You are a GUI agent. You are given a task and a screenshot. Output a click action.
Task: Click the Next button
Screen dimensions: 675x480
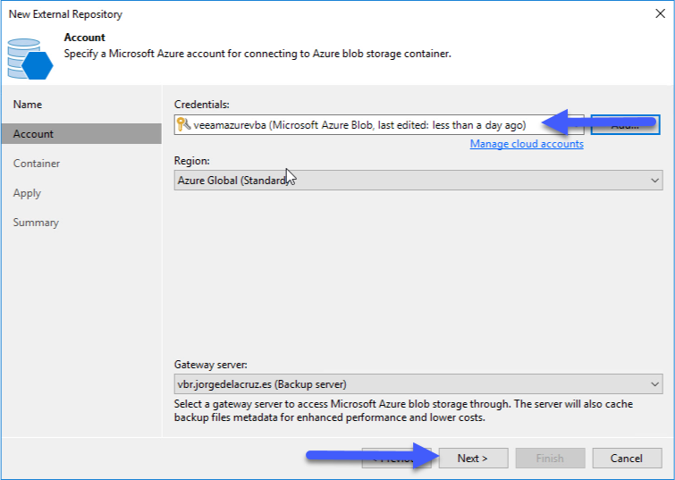473,458
